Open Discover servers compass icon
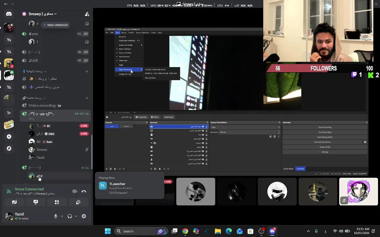 click(x=9, y=148)
